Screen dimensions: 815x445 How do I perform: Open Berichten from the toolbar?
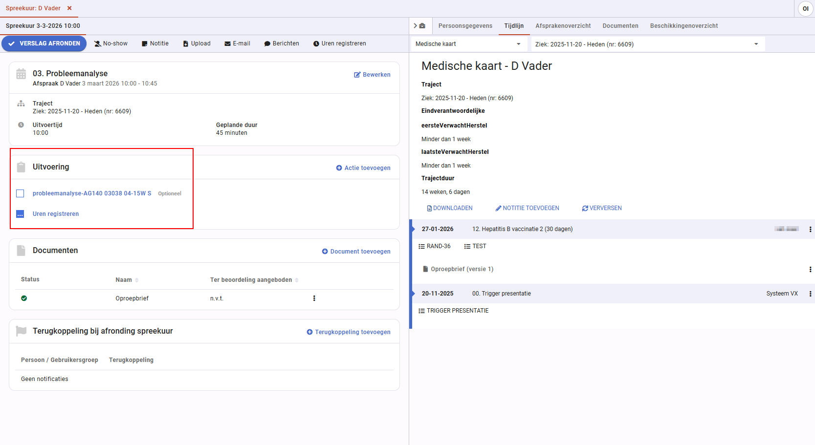(x=282, y=43)
